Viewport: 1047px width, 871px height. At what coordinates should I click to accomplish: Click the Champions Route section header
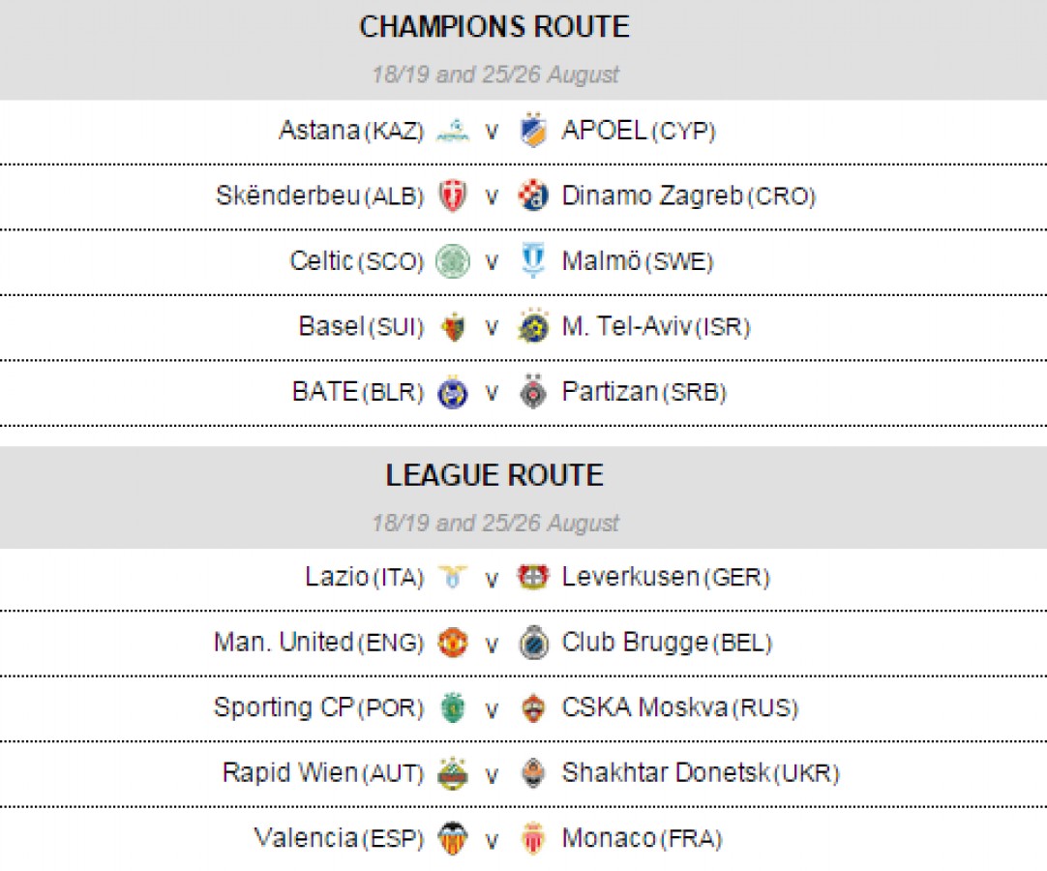coord(494,27)
